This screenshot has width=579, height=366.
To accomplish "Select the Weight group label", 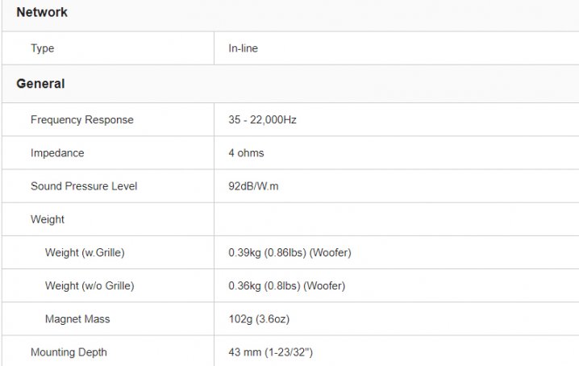I will [x=48, y=219].
